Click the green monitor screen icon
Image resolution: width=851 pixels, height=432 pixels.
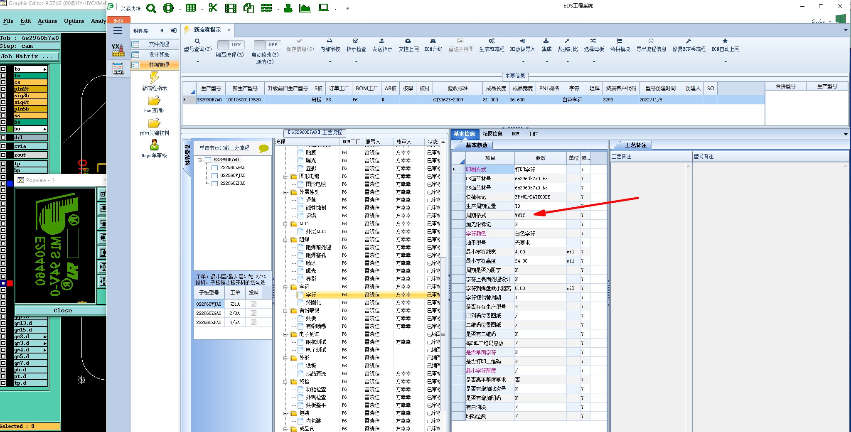pyautogui.click(x=324, y=7)
